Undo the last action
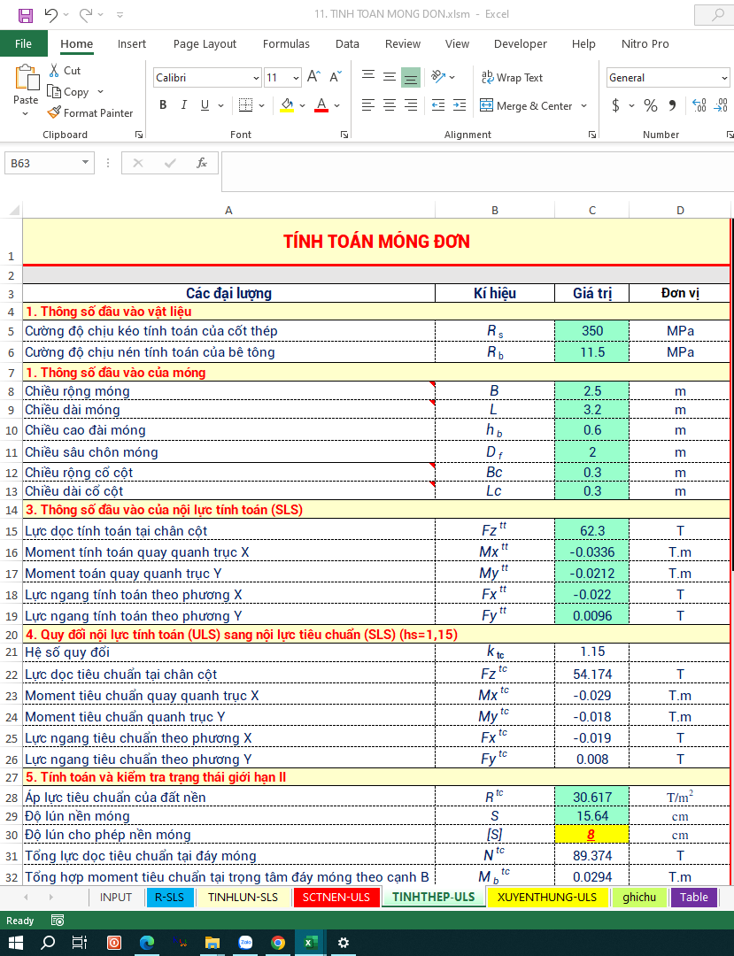This screenshot has height=956, width=734. click(x=51, y=15)
